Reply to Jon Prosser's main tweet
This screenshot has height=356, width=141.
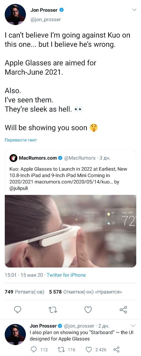pyautogui.click(x=18, y=310)
